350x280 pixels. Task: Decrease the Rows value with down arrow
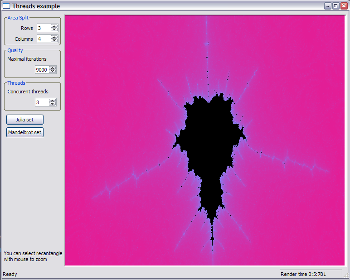coord(54,30)
